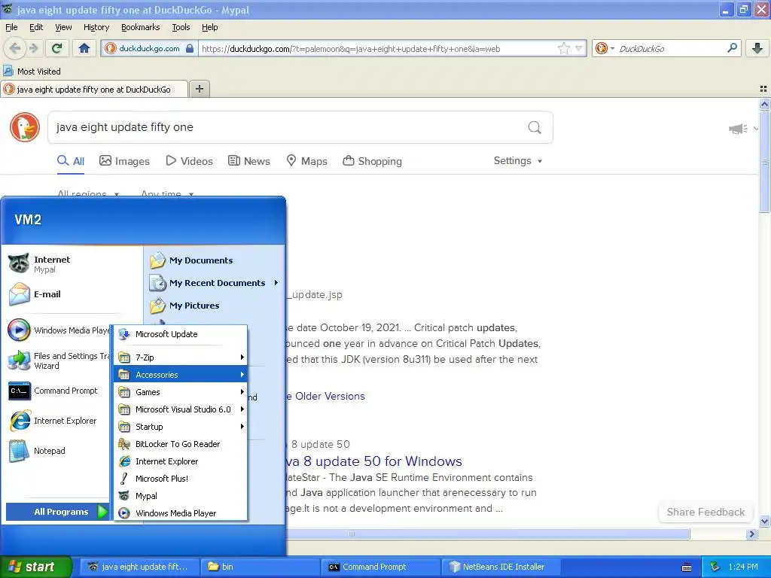This screenshot has width=771, height=578.
Task: Bookmark this page with the star icon
Action: point(564,48)
